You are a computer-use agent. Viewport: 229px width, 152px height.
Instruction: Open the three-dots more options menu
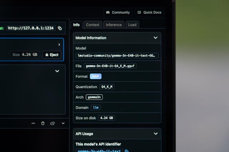point(33,123)
